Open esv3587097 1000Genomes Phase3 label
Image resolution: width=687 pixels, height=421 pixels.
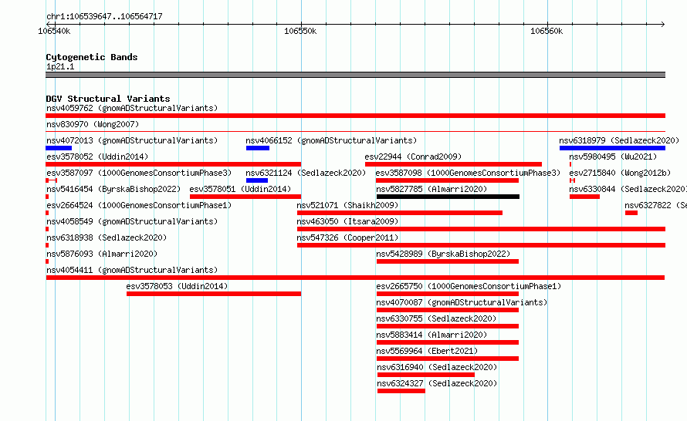point(139,173)
